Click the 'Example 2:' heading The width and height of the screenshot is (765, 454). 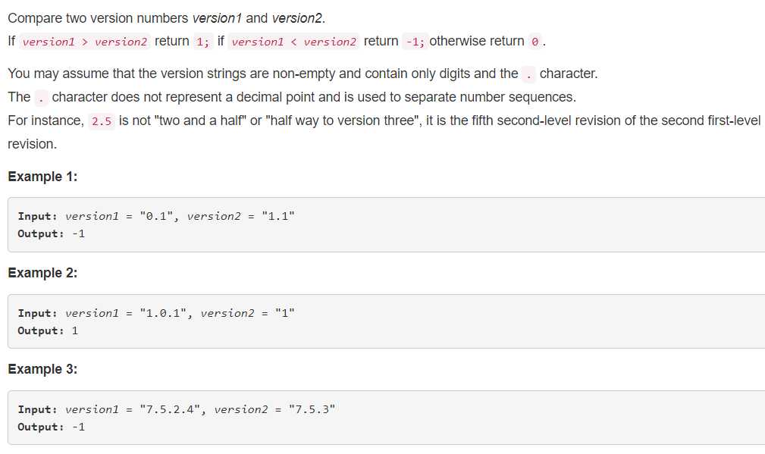click(x=42, y=273)
